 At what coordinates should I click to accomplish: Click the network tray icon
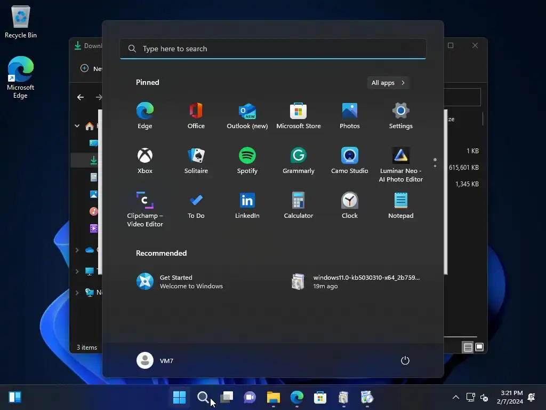(x=470, y=397)
